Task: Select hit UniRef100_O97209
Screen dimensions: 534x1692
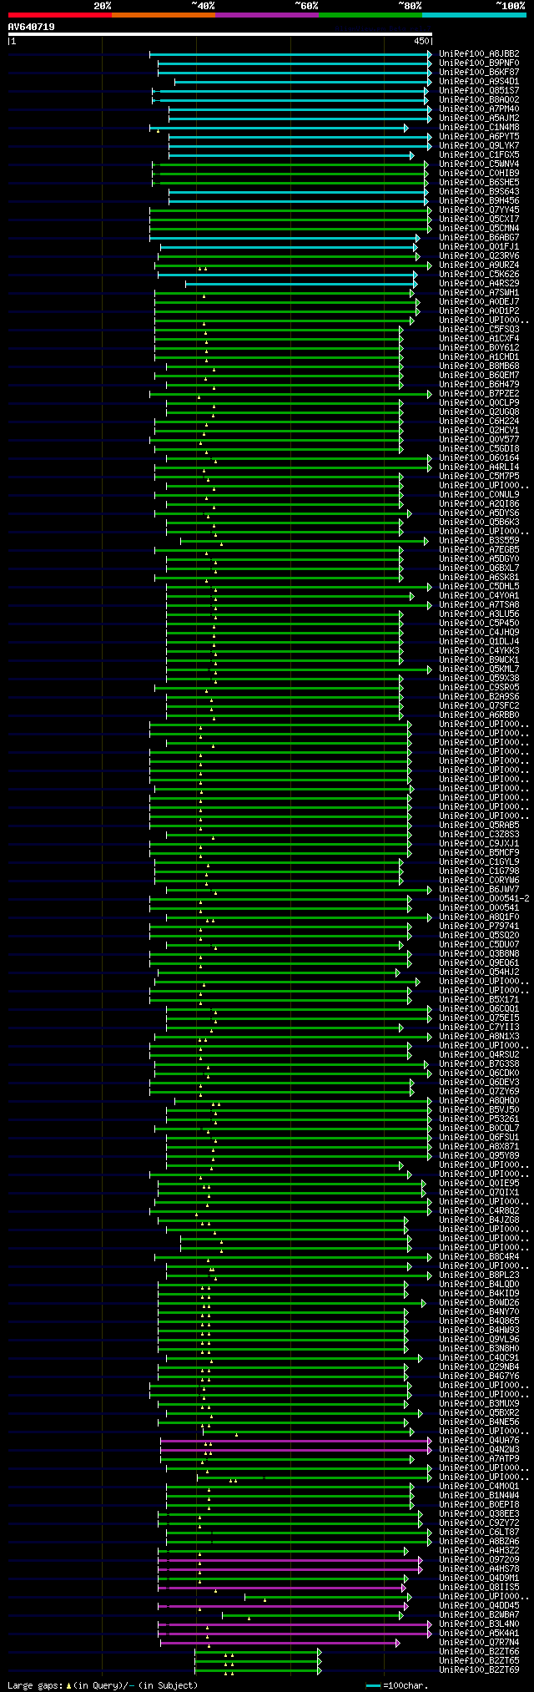Action: tap(479, 1559)
